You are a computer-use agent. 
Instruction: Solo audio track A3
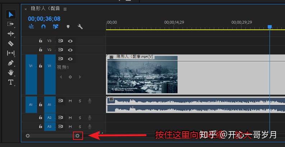click(80, 127)
